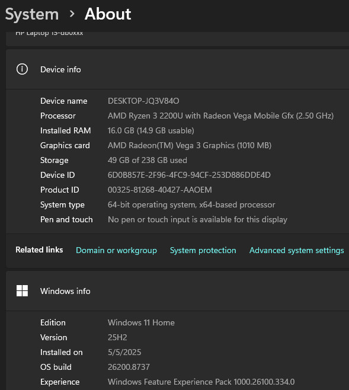This screenshot has width=349, height=390.
Task: Select the 16.0 GB installed RAM value
Action: (x=151, y=130)
